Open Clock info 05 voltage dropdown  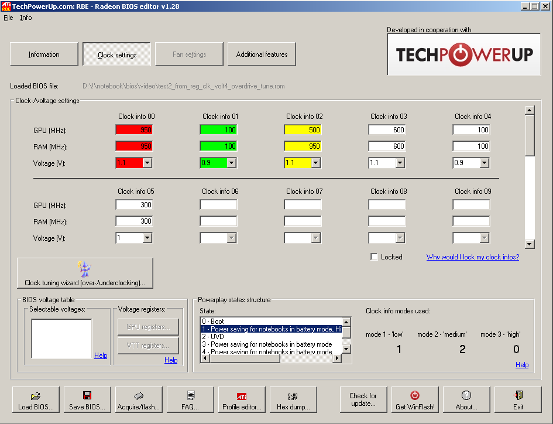147,238
